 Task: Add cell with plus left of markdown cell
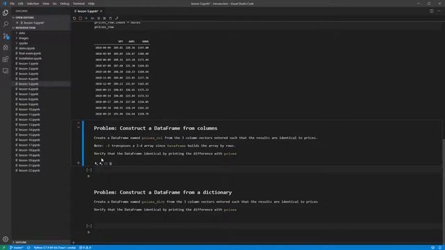(79, 163)
